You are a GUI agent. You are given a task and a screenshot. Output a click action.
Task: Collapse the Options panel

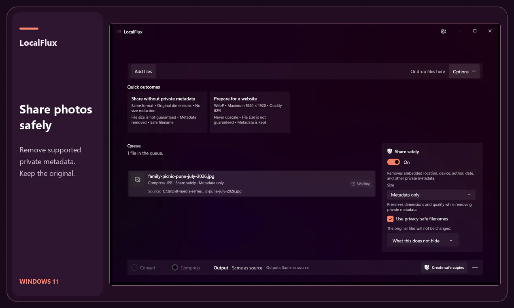(464, 72)
